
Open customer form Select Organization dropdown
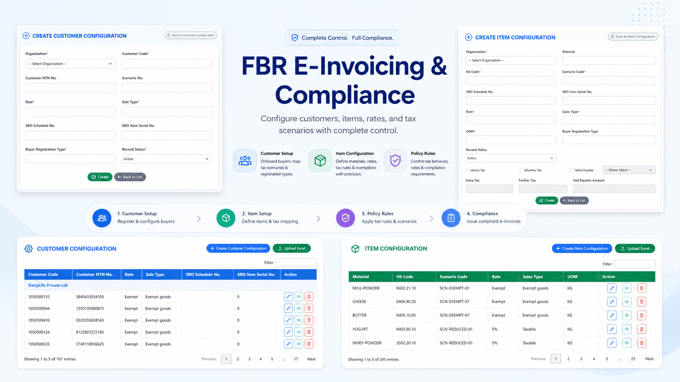[x=70, y=64]
